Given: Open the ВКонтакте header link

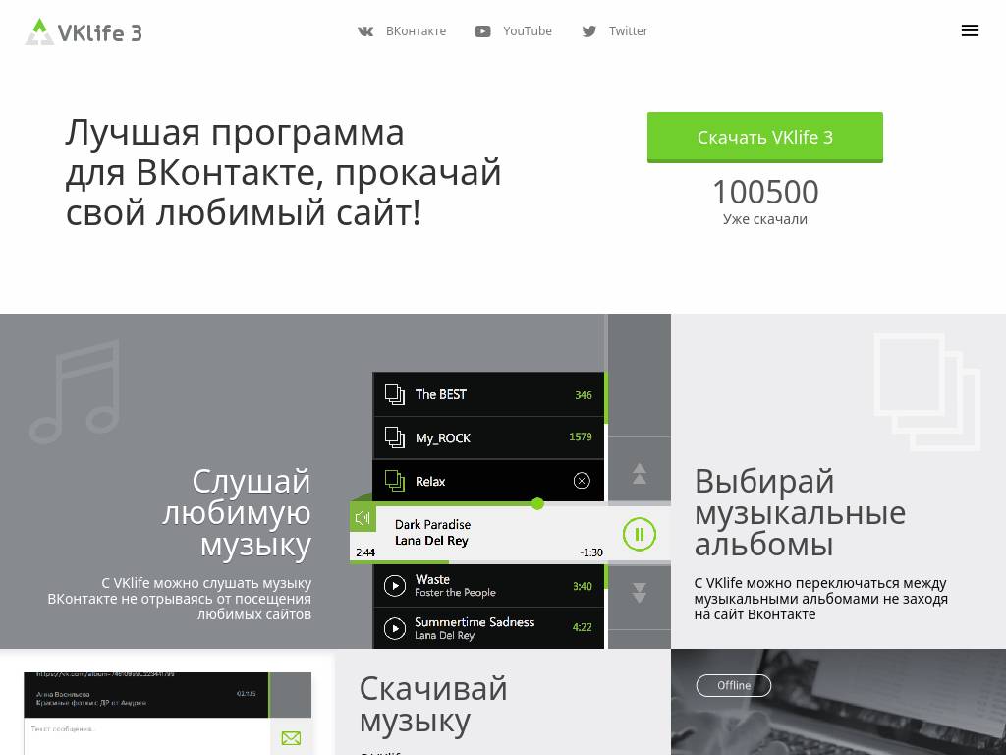Looking at the screenshot, I should click(x=416, y=30).
